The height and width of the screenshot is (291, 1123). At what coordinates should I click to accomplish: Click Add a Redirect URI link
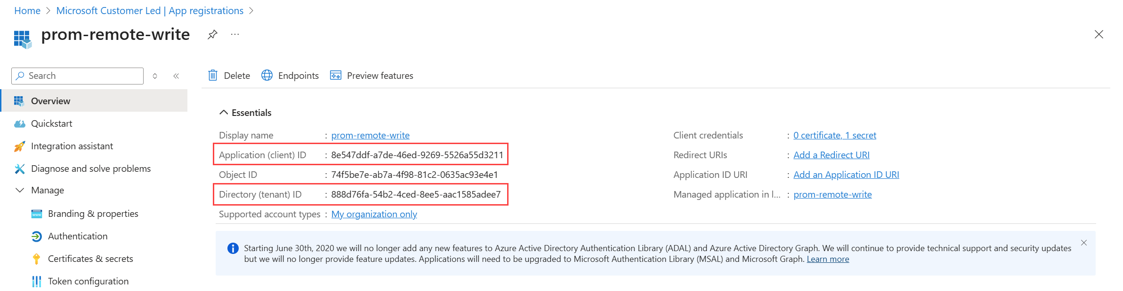[x=831, y=155]
